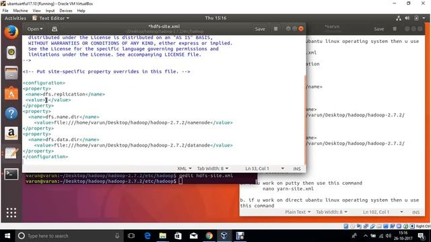Open Tab Width dropdown in varun window
Image resolution: width=431 pixels, height=242 pixels.
pos(331,212)
